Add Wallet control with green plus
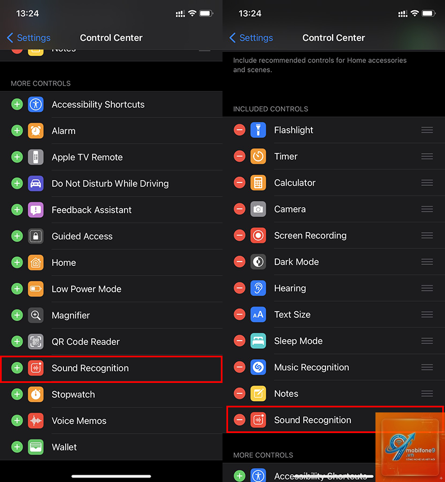Screen dimensions: 445x482 tap(17, 447)
